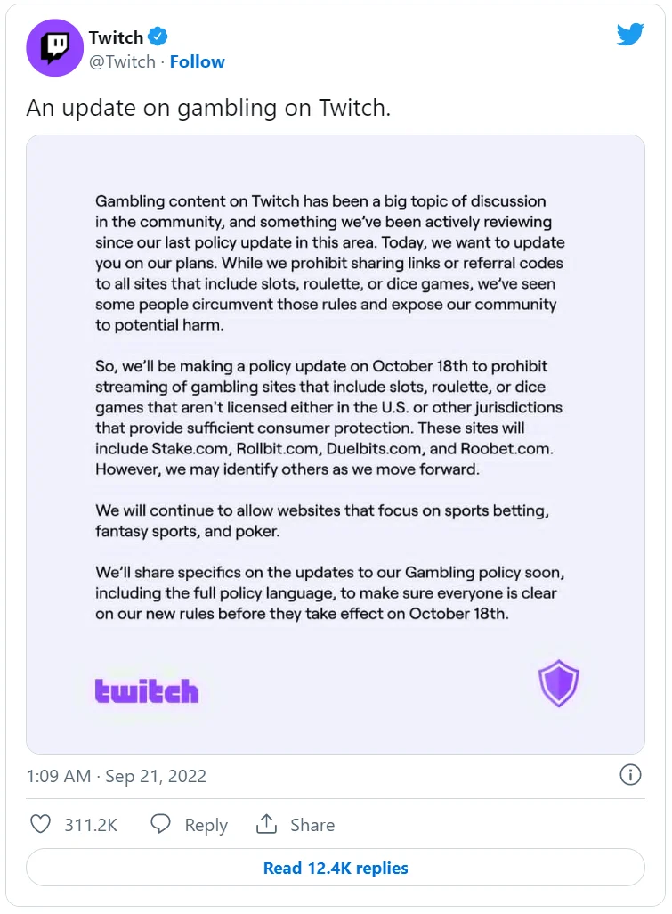Screen dimensions: 672x914
Task: Click the Twitch display name
Action: [x=116, y=37]
